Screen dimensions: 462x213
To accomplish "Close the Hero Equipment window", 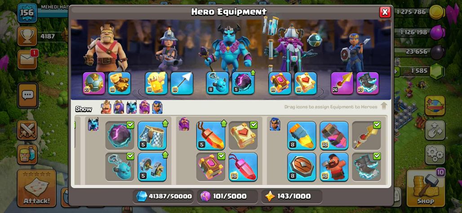I will (385, 12).
